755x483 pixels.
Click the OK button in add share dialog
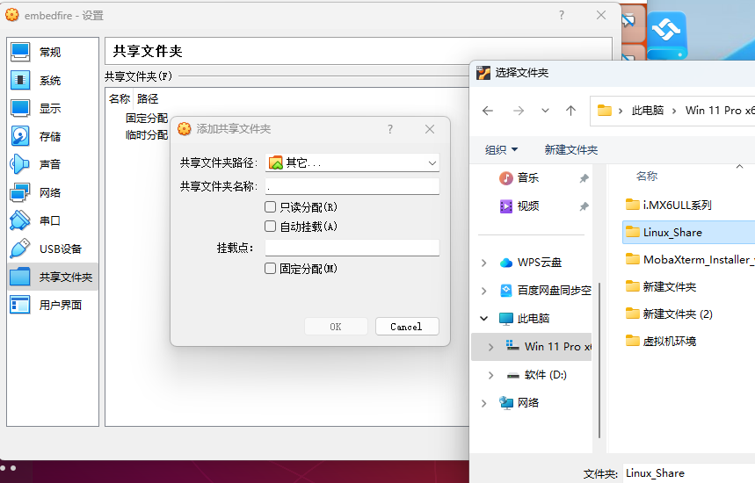coord(336,326)
